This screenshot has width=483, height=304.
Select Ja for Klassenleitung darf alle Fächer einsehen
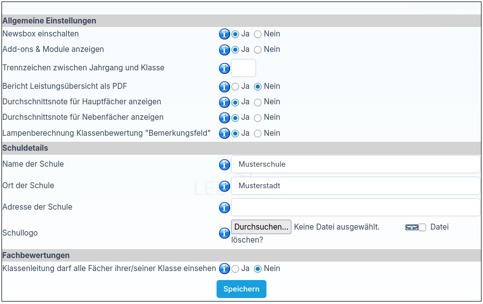(x=236, y=269)
